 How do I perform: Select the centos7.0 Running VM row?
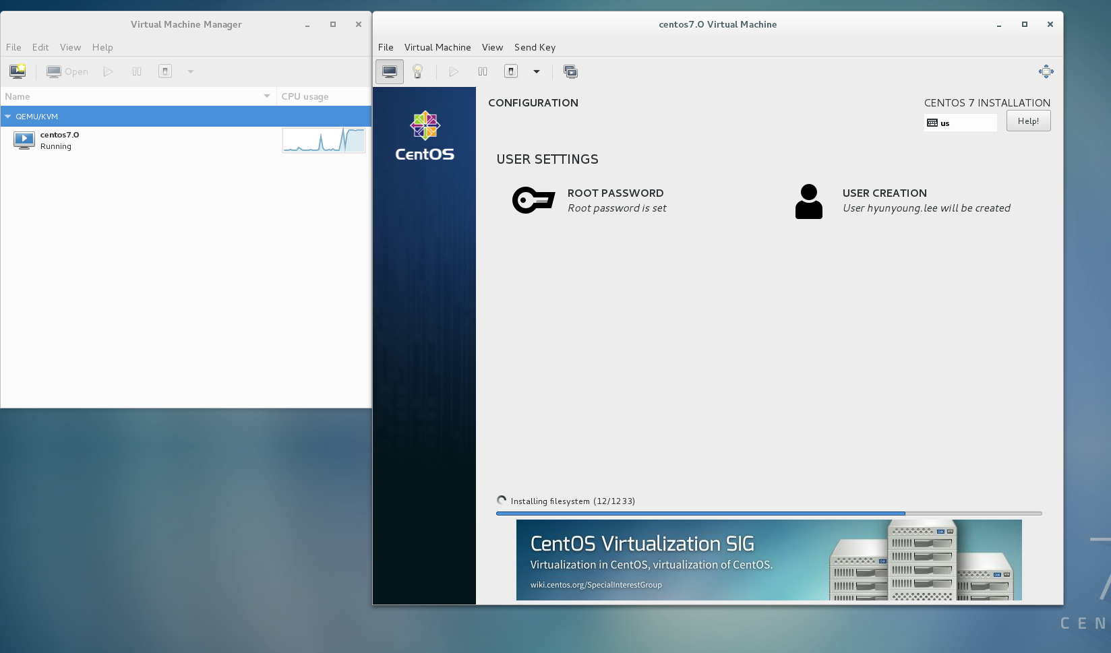tap(186, 140)
